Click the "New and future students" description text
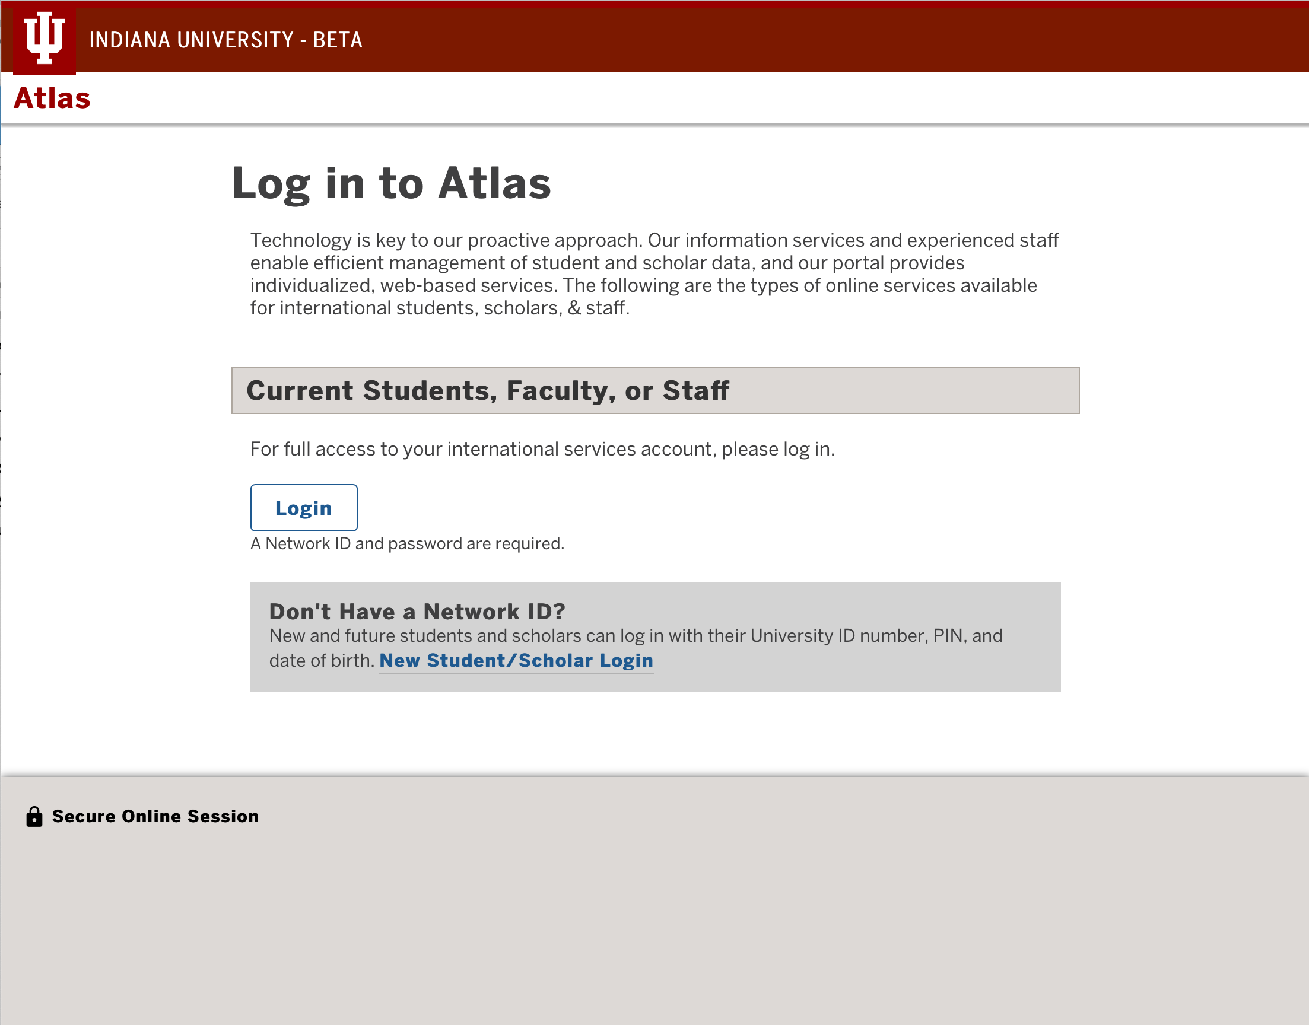Image resolution: width=1309 pixels, height=1025 pixels. click(x=635, y=635)
